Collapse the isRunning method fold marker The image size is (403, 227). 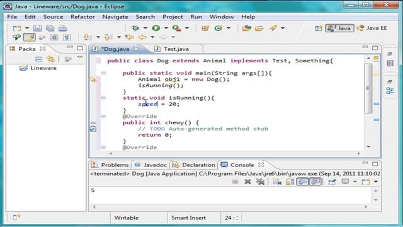point(103,98)
